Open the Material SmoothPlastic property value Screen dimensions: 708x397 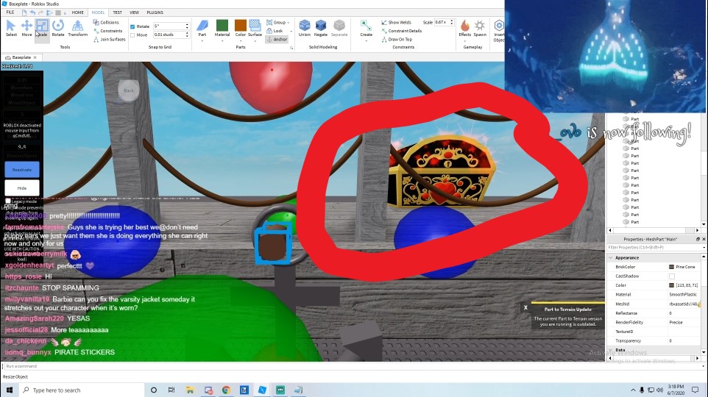click(684, 295)
